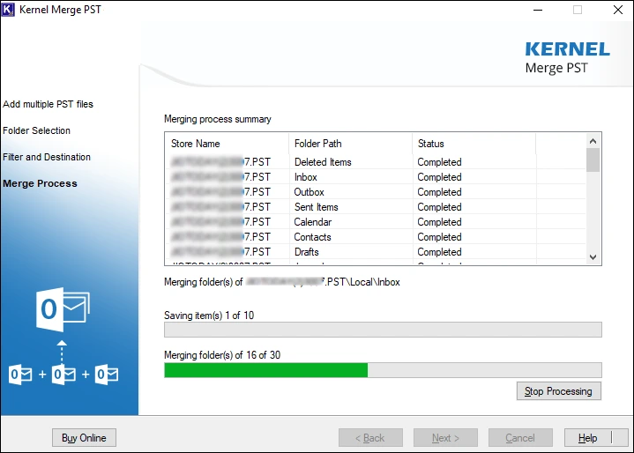The image size is (634, 453).
Task: Select the Merge Process step
Action: 40,183
